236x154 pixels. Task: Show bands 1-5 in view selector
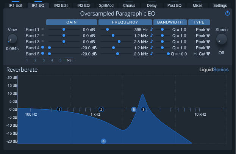pyautogui.click(x=69, y=60)
